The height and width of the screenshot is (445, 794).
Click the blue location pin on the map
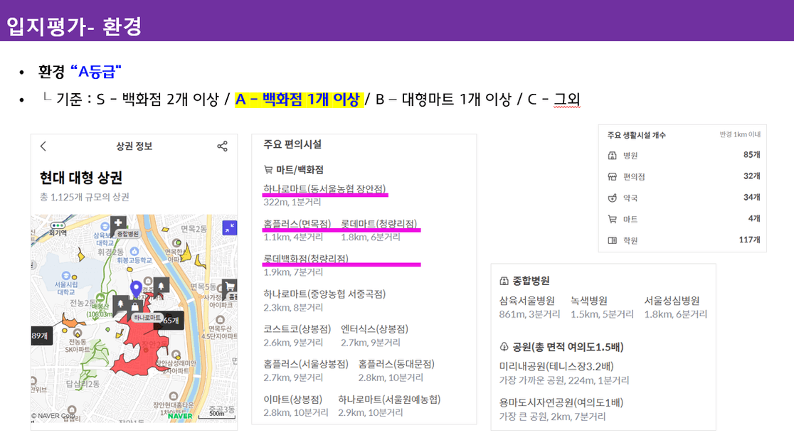tap(136, 289)
